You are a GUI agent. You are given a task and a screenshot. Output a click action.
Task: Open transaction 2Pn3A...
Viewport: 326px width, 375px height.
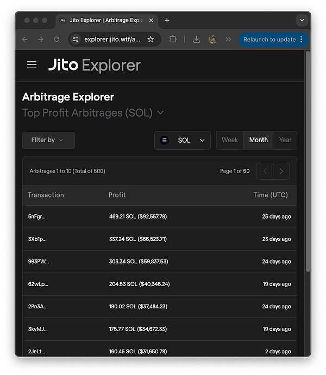click(x=38, y=307)
